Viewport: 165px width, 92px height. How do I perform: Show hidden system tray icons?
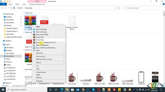(134, 90)
